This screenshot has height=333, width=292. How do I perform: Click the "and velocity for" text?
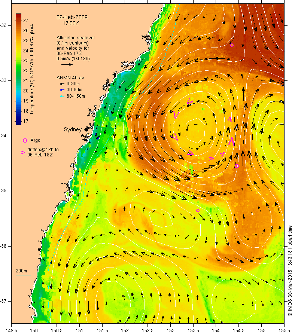coord(73,48)
